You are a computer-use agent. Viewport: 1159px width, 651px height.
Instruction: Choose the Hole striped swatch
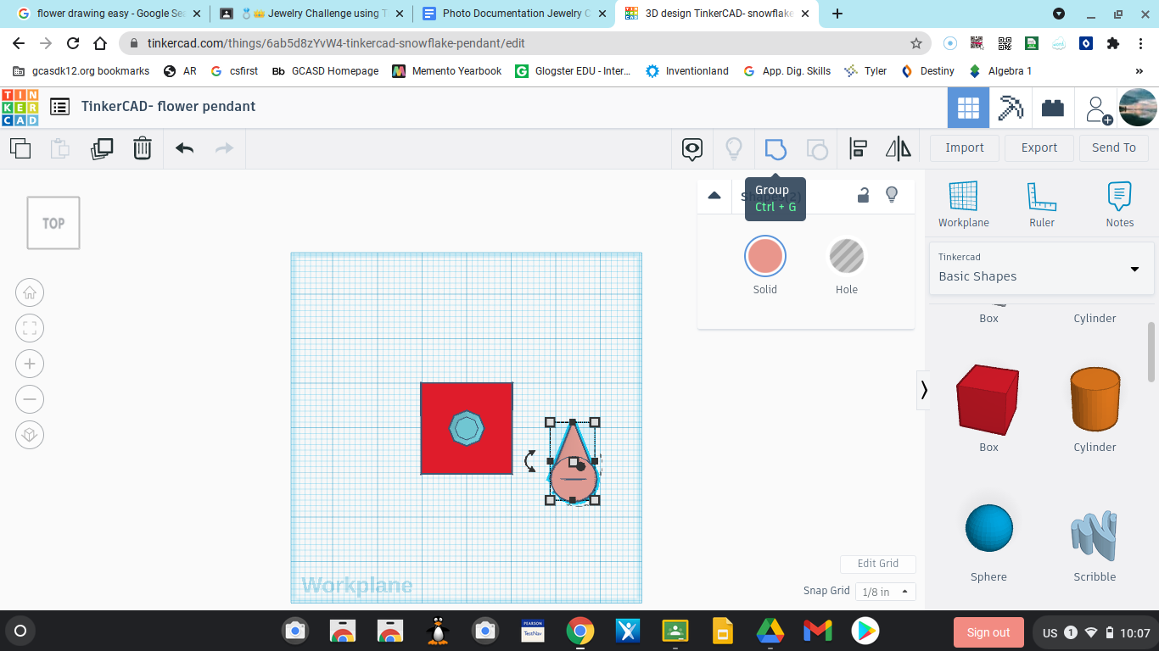(x=847, y=256)
